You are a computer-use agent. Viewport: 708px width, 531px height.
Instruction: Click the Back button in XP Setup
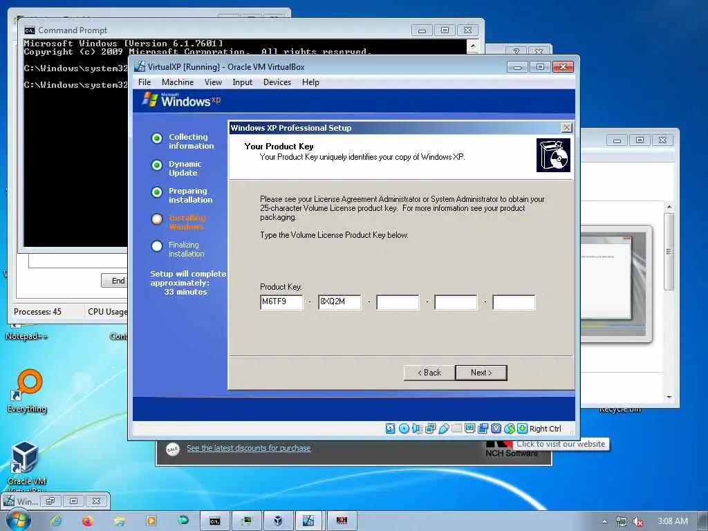429,373
